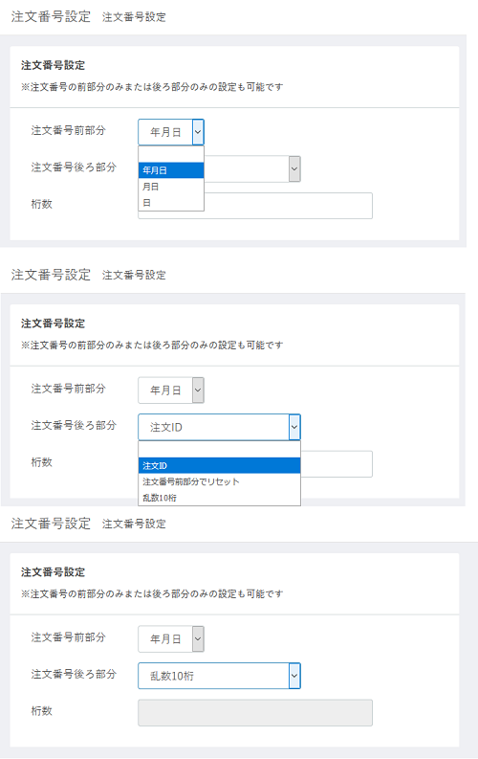Click 桁数 field beside the open 注文ID list
Screen dimensions: 478x759
point(337,463)
